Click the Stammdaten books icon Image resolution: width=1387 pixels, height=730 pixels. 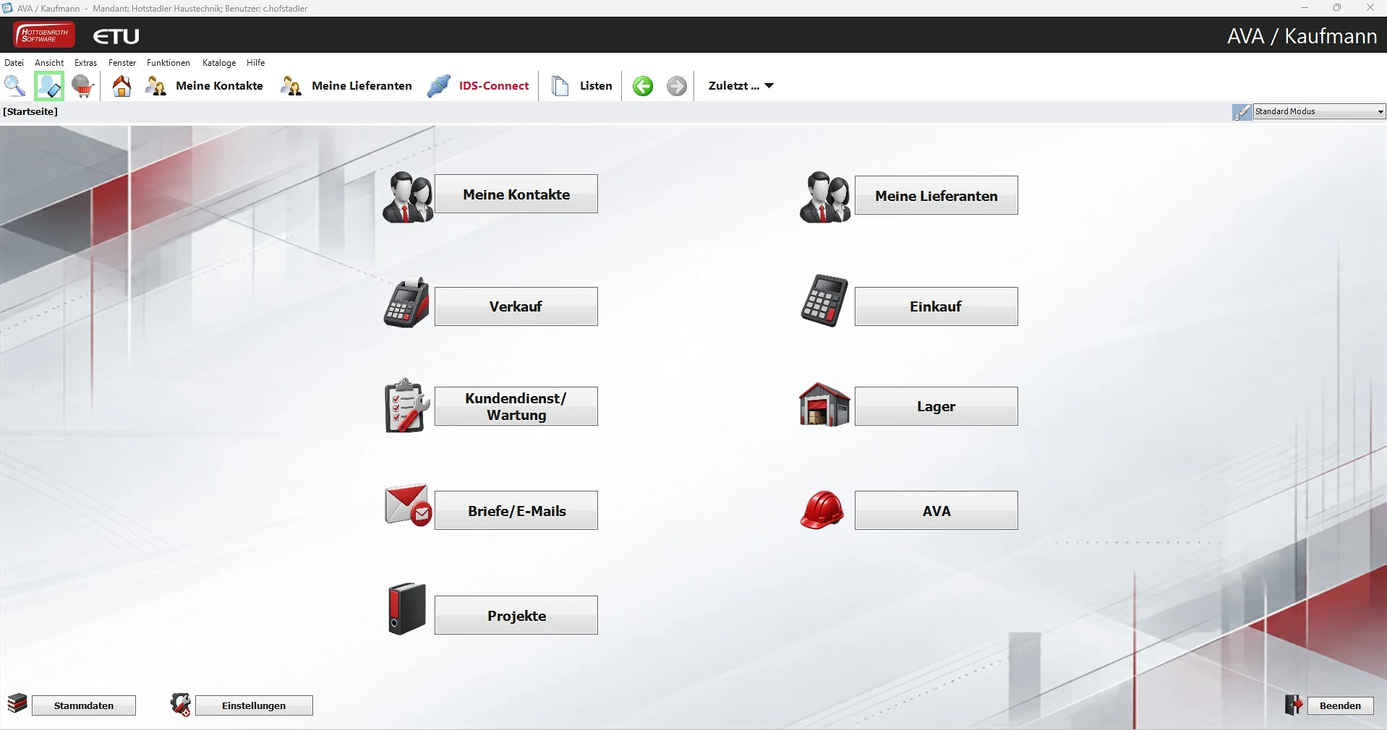[x=17, y=703]
